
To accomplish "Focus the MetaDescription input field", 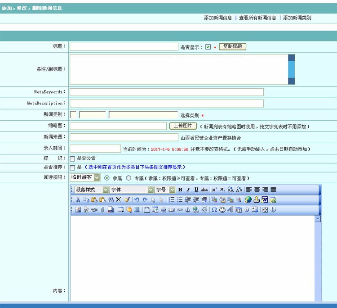I will 167,104.
